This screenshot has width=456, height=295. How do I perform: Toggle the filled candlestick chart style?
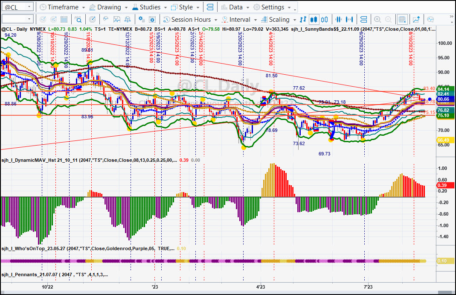tap(314, 20)
